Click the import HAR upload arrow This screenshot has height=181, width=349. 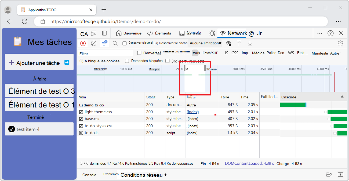pos(239,43)
